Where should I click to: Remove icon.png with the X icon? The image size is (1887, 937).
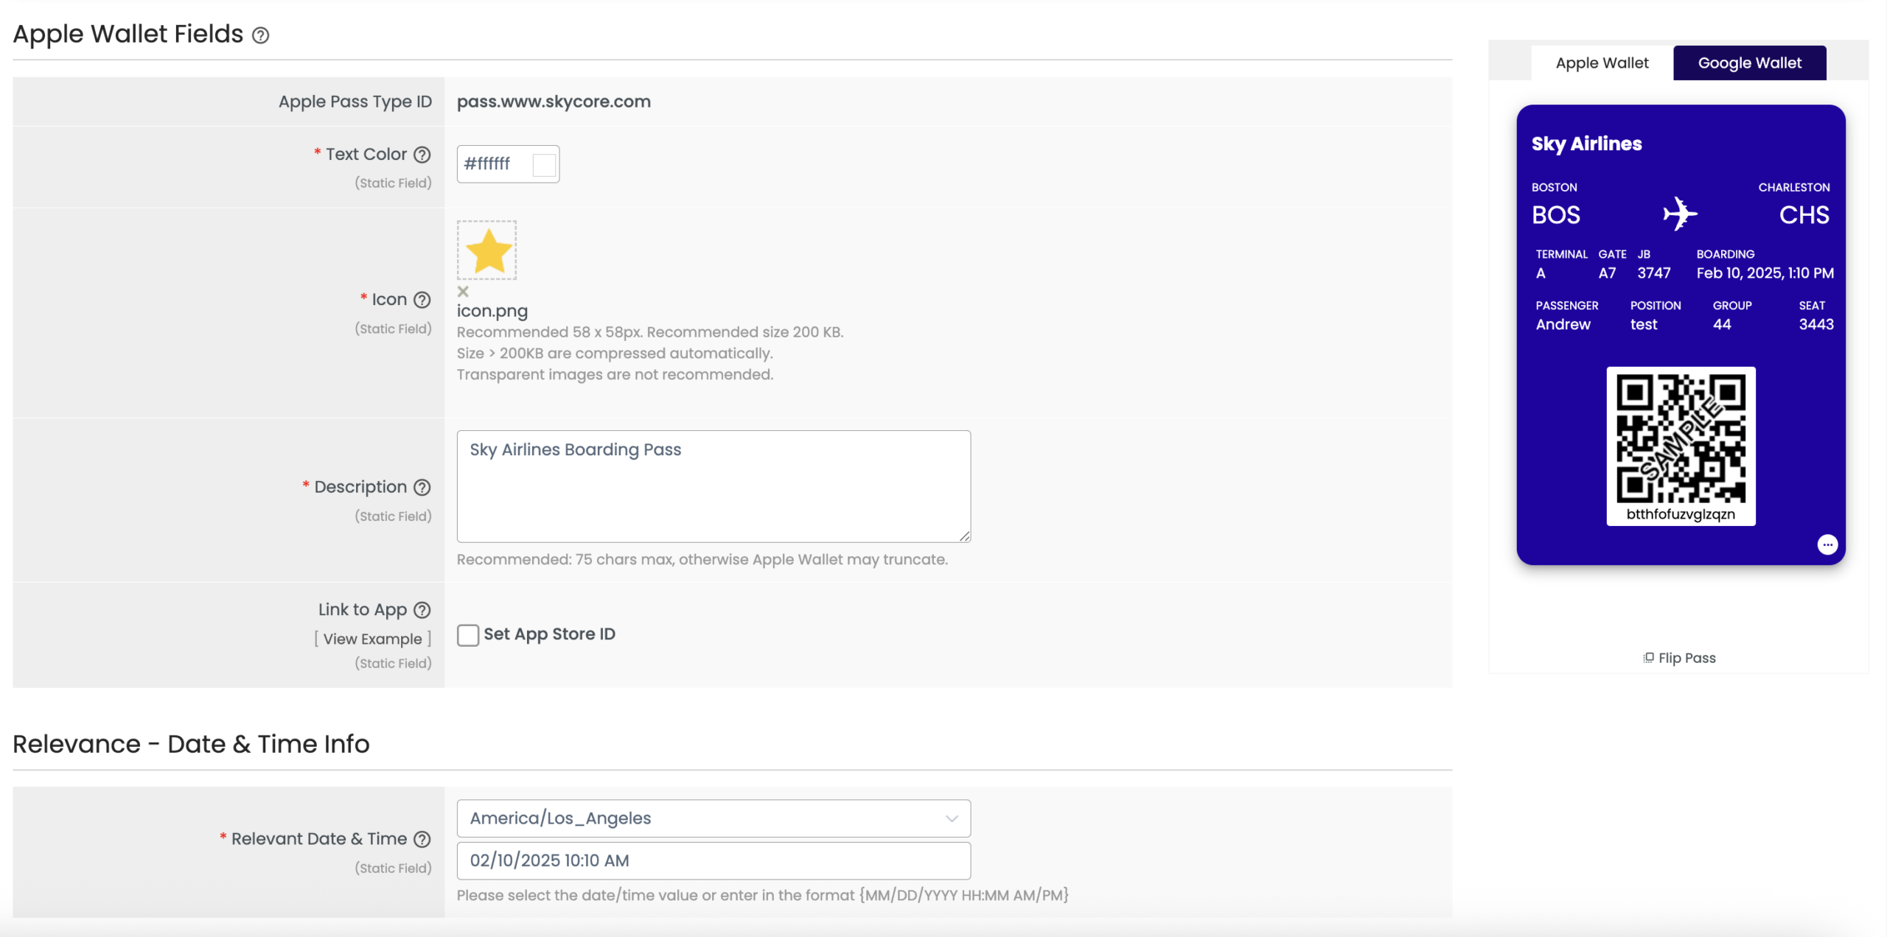[x=463, y=292]
